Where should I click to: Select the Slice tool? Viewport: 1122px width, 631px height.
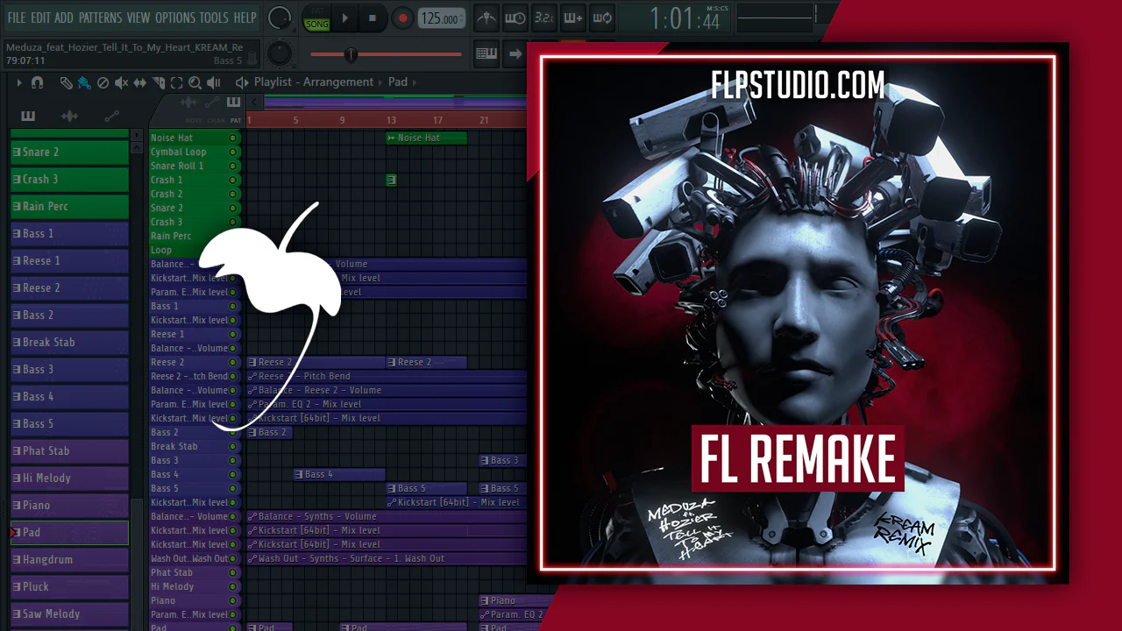coord(159,82)
